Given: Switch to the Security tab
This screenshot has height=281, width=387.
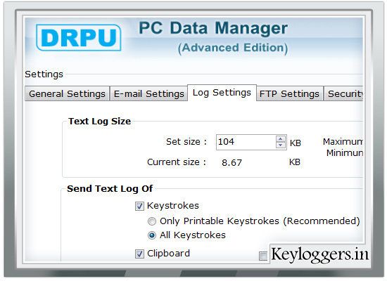Looking at the screenshot, I should click(343, 93).
